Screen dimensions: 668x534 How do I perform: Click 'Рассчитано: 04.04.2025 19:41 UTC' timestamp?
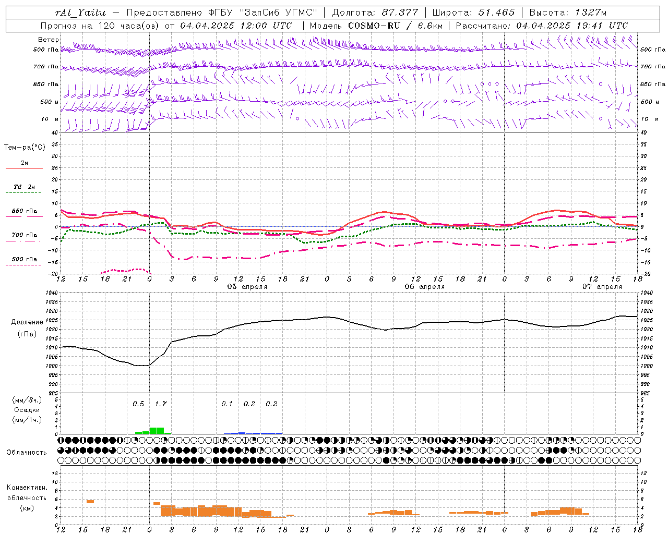tap(542, 26)
